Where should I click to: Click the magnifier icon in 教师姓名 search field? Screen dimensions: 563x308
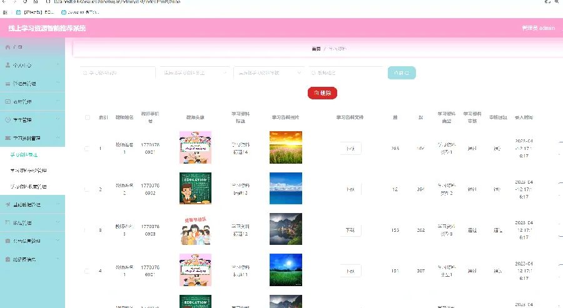point(313,73)
